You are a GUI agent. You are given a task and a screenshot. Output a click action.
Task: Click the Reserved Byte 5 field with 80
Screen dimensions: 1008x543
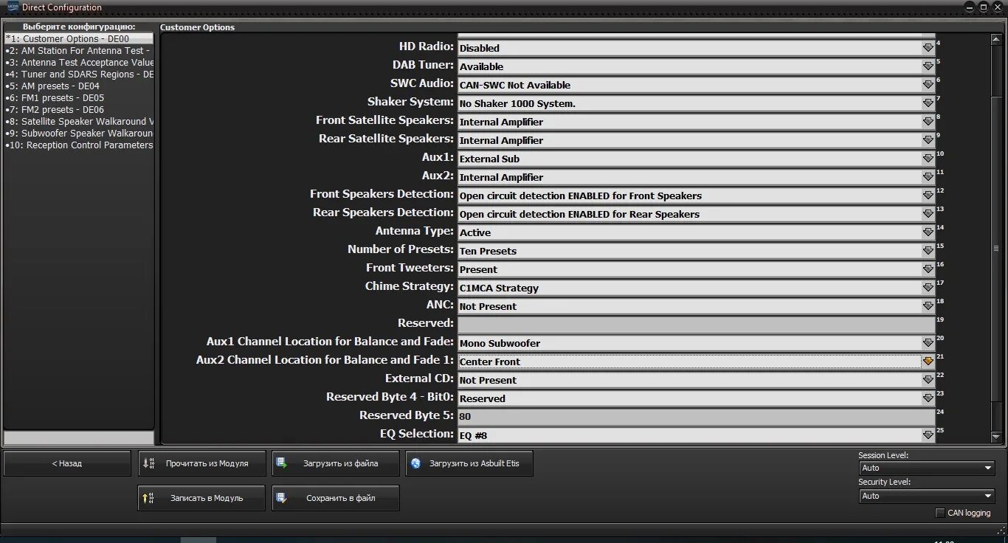[x=697, y=417]
